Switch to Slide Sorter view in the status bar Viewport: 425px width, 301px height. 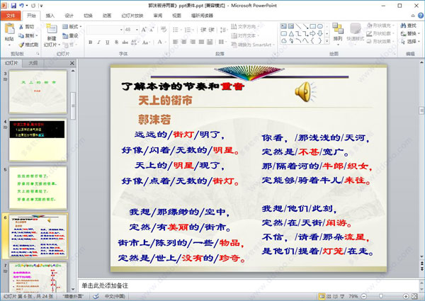(x=329, y=296)
